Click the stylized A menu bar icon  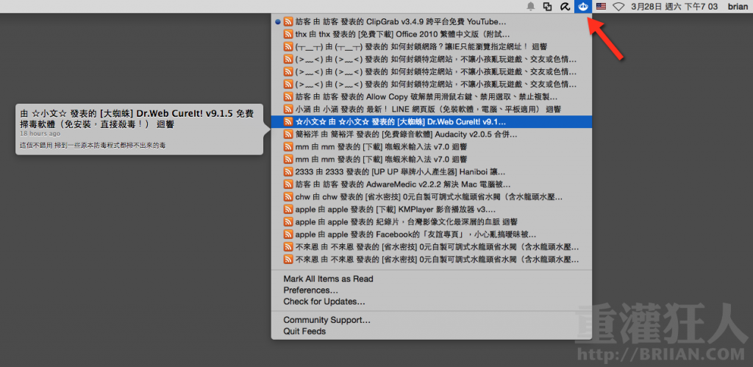[565, 6]
